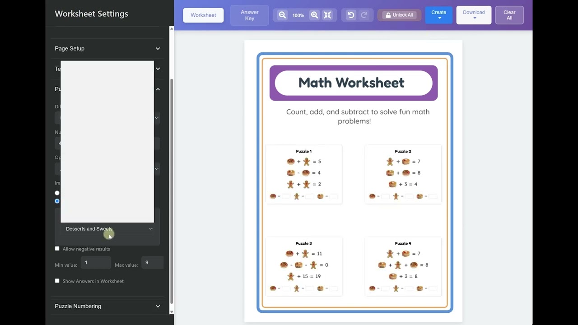Click the gingerbread answer box in Puzzle 2
Screen dimensions: 578x325
[x=409, y=196]
